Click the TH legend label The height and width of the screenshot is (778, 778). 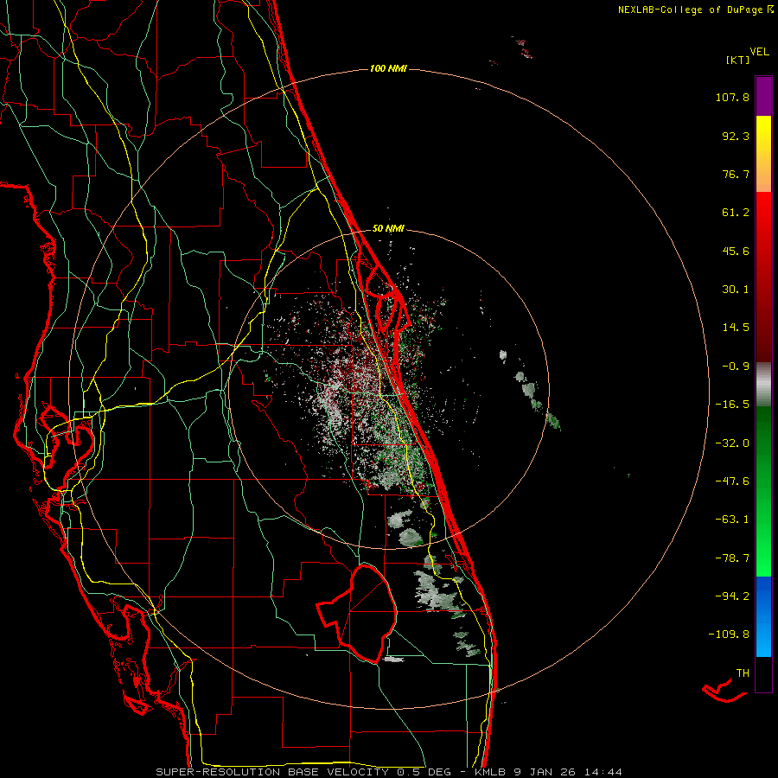click(x=743, y=673)
